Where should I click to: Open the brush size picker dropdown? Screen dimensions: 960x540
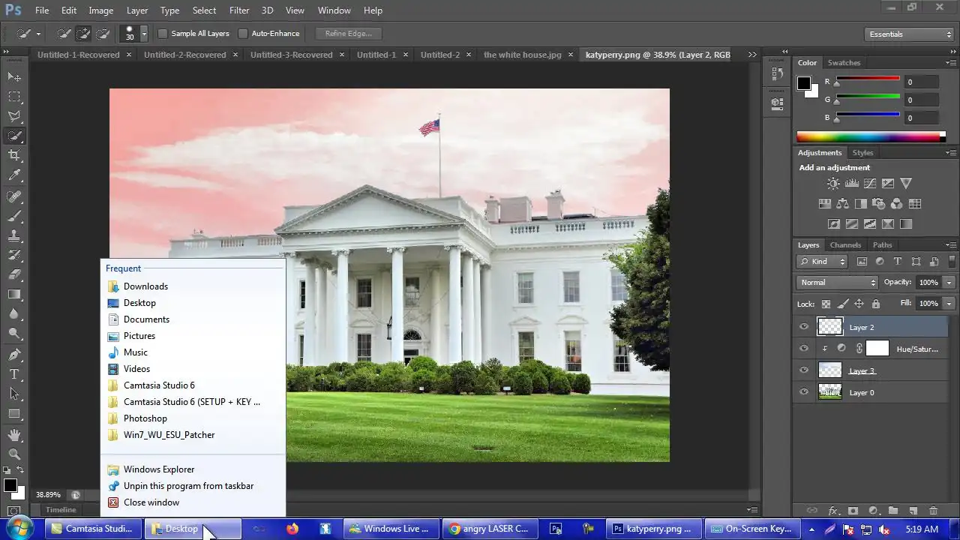[144, 34]
